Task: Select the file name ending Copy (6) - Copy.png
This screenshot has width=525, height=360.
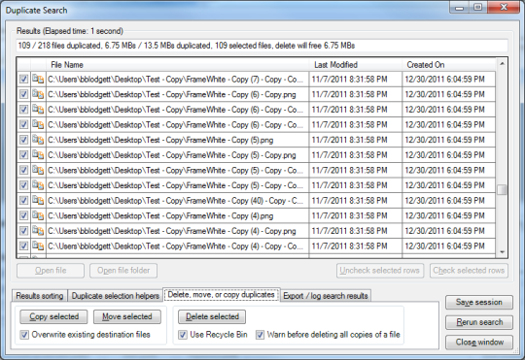Action: pyautogui.click(x=172, y=94)
